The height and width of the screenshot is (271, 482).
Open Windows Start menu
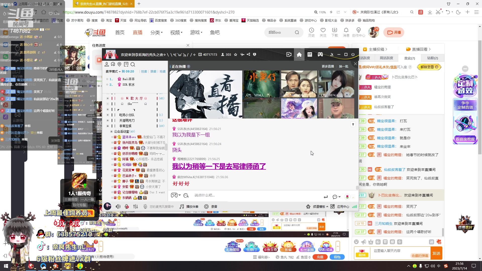6,266
